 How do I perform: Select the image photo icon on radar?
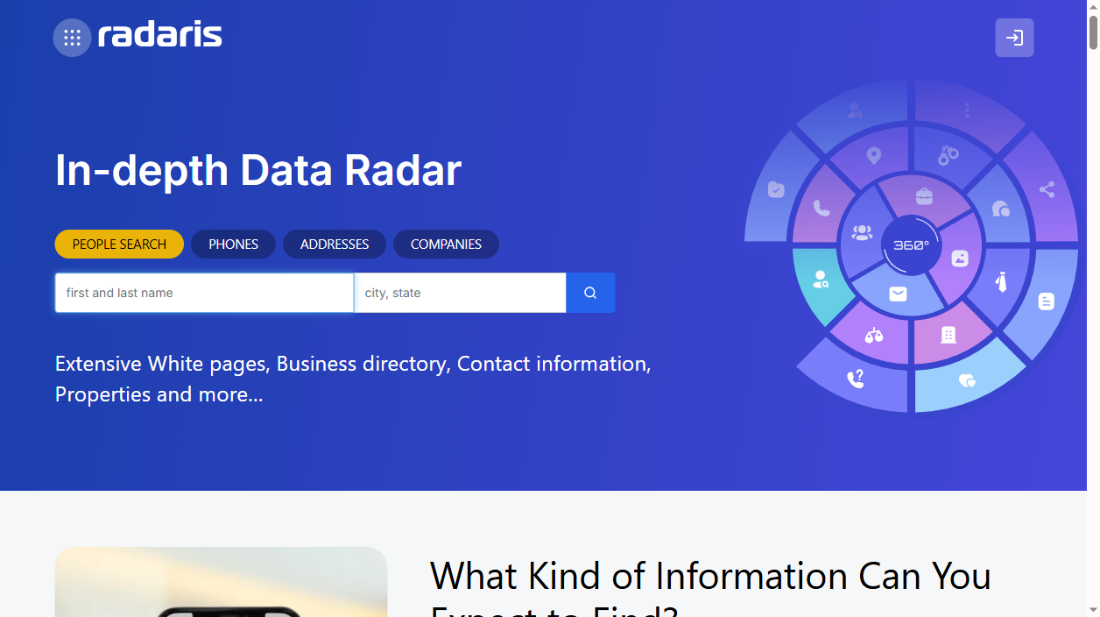pos(960,259)
